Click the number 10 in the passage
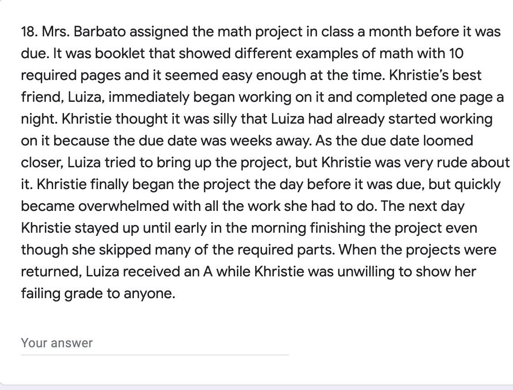This screenshot has height=390, width=513. click(x=456, y=54)
